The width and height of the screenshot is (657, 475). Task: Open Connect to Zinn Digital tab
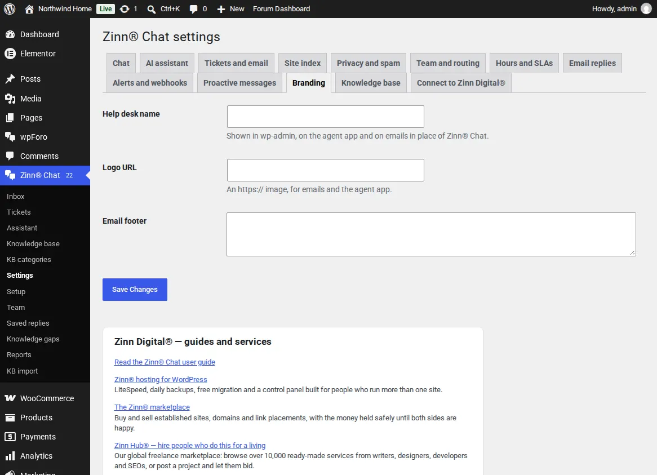coord(461,82)
